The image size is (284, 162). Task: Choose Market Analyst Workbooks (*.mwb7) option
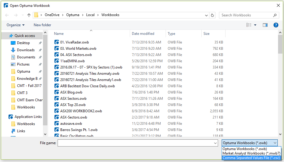tap(251, 153)
